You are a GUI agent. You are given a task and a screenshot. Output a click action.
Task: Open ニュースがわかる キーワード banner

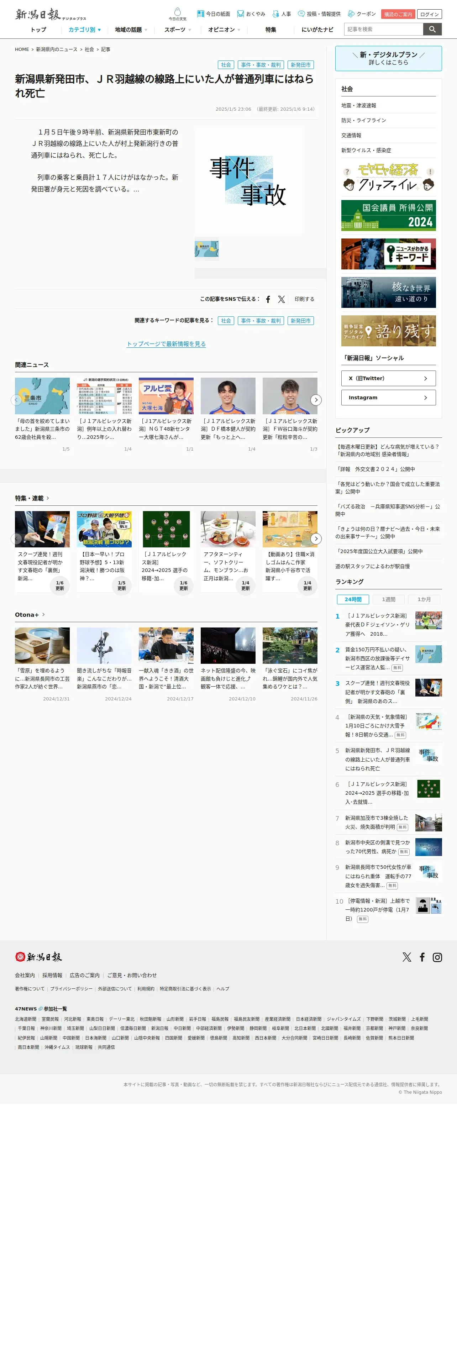[x=388, y=254]
